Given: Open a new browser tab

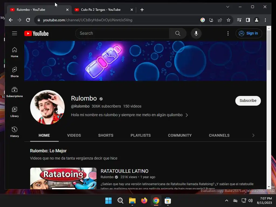Looking at the screenshot, I should [142, 10].
